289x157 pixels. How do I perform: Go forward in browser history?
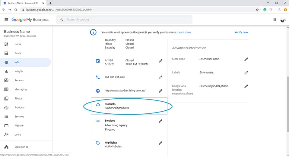pos(10,10)
